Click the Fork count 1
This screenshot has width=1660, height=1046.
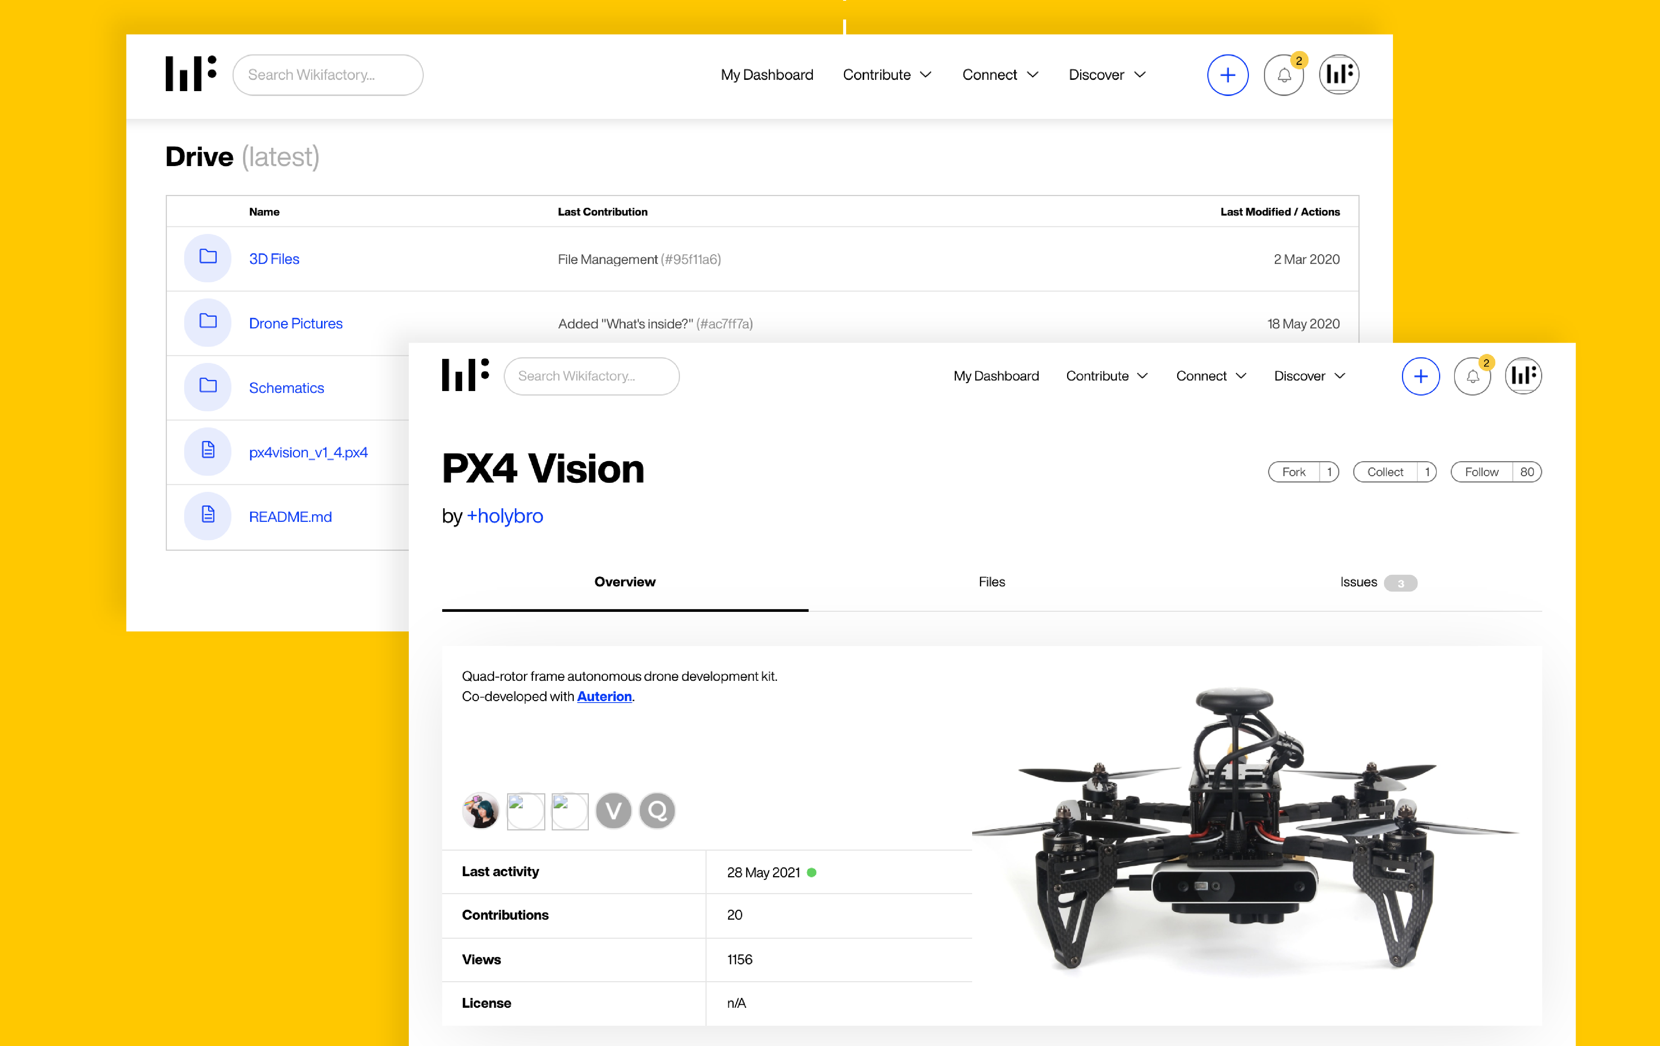point(1329,471)
